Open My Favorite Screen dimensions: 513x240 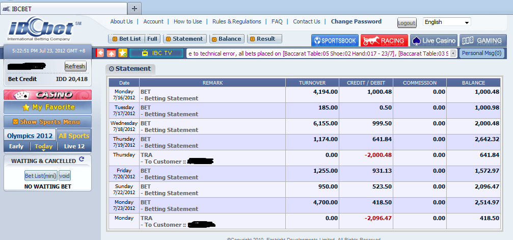[x=47, y=107]
